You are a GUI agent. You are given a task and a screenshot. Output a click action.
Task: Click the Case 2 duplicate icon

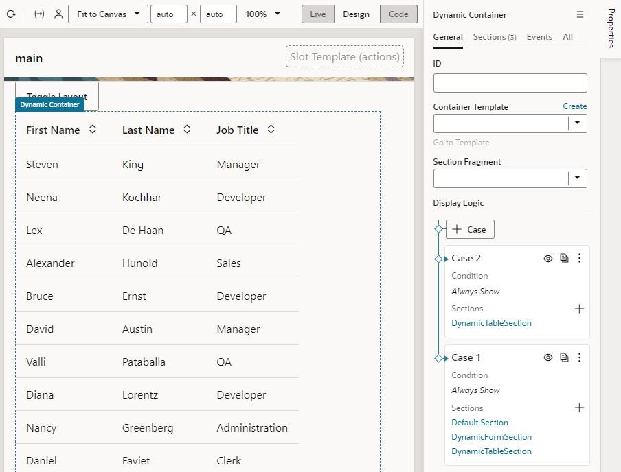tap(564, 259)
